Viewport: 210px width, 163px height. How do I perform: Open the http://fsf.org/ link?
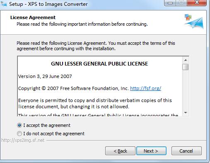[145, 88]
